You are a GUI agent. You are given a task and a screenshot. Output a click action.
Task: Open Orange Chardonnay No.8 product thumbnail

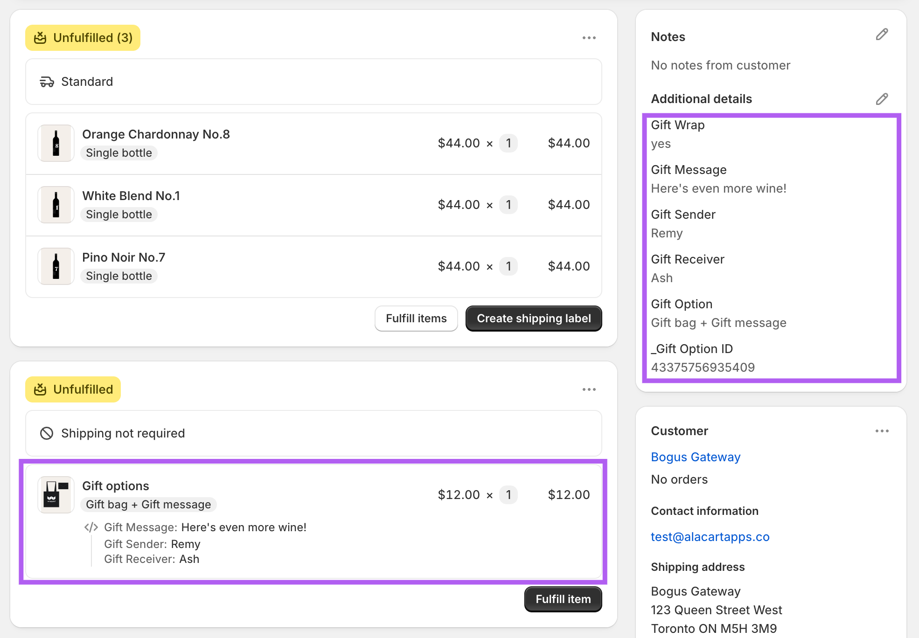point(56,143)
